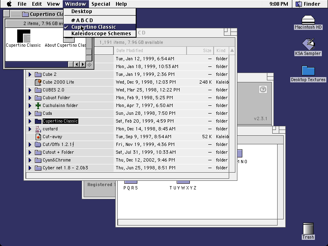Sort list by Kind column

click(x=221, y=50)
